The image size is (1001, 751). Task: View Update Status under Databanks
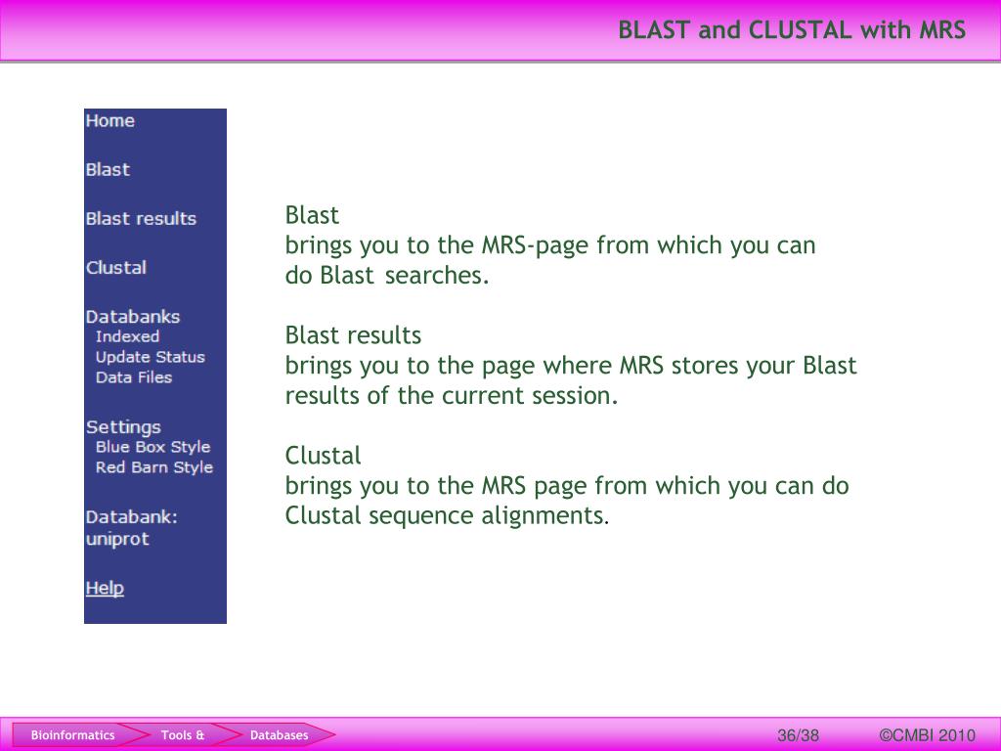tap(151, 357)
